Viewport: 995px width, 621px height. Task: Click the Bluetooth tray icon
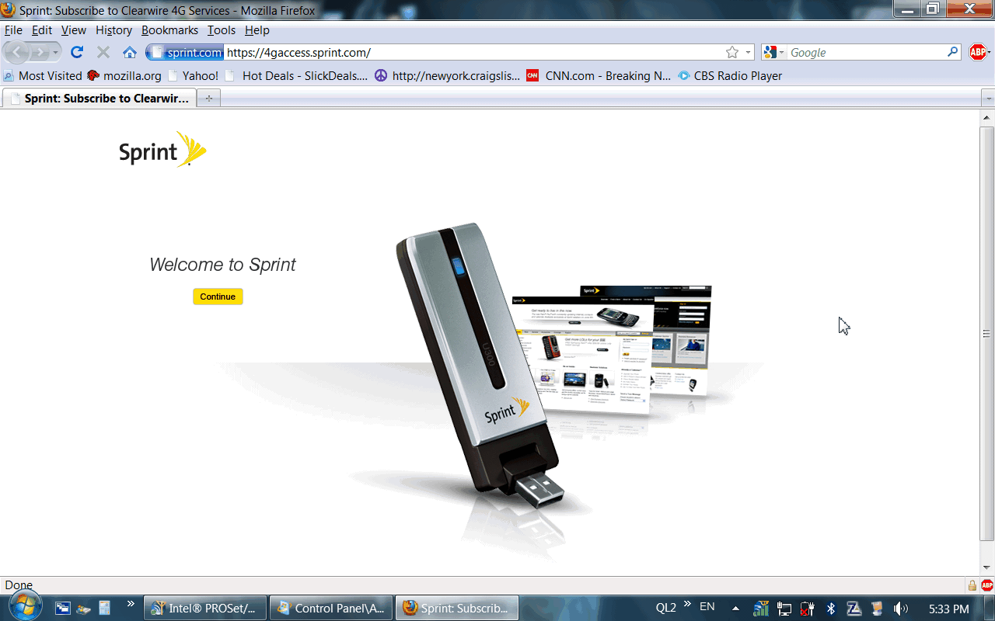click(x=830, y=608)
